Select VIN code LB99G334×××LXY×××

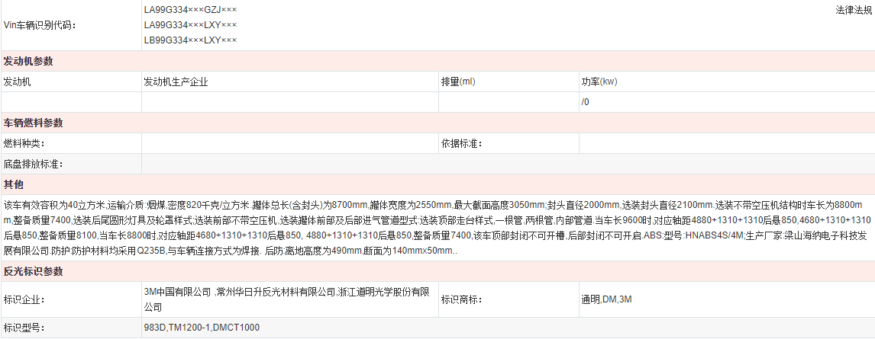tap(190, 40)
